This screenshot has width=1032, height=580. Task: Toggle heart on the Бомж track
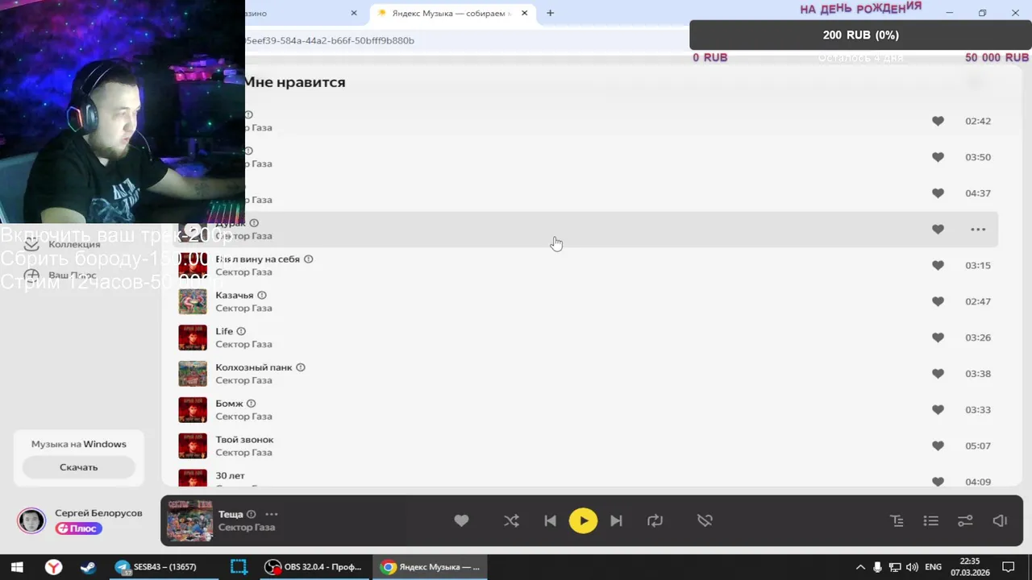[x=938, y=409]
